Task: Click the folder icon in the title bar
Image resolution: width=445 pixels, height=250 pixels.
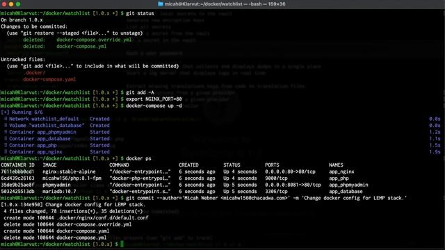Action: coord(161,4)
